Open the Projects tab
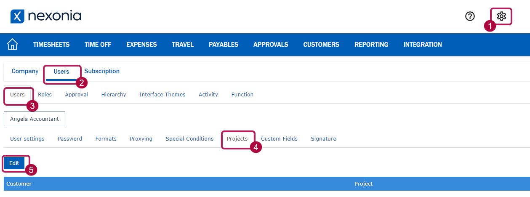Image resolution: width=530 pixels, height=197 pixels. pyautogui.click(x=237, y=139)
